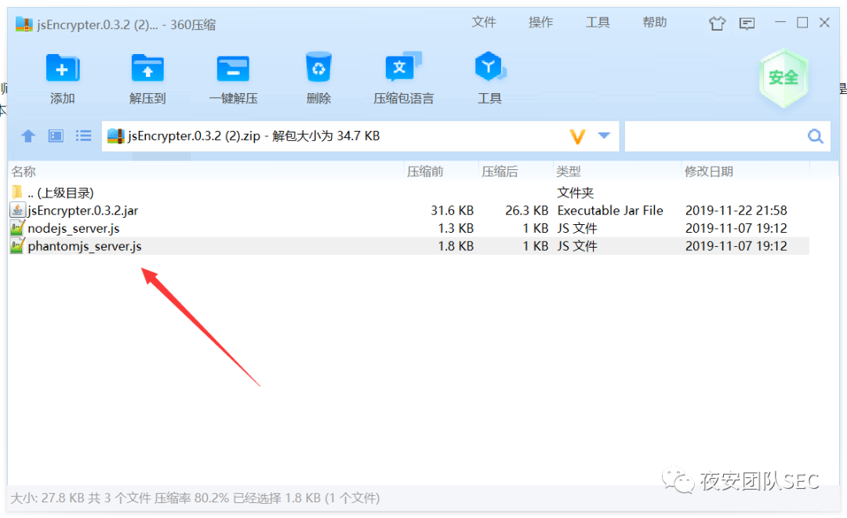Expand the path bar dropdown arrow
Image resolution: width=847 pixels, height=518 pixels.
coord(604,136)
